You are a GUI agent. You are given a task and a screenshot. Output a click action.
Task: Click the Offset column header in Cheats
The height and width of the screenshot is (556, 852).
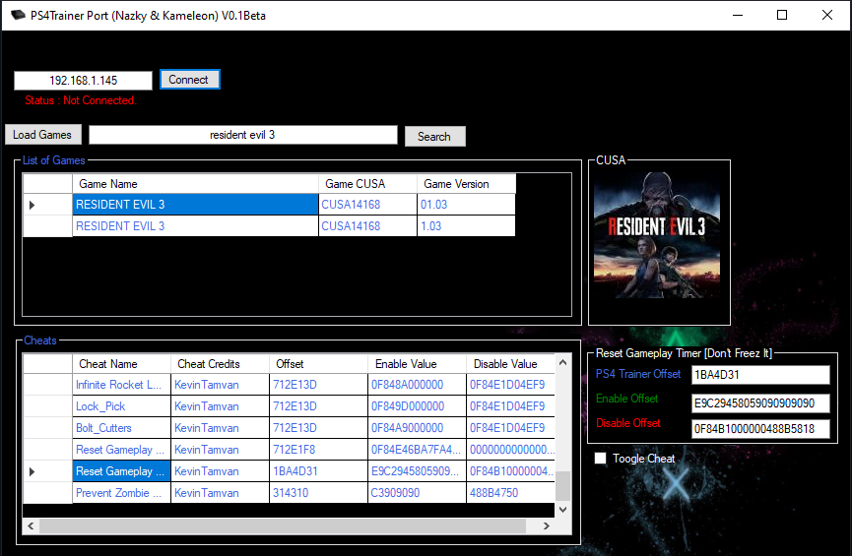click(x=318, y=364)
